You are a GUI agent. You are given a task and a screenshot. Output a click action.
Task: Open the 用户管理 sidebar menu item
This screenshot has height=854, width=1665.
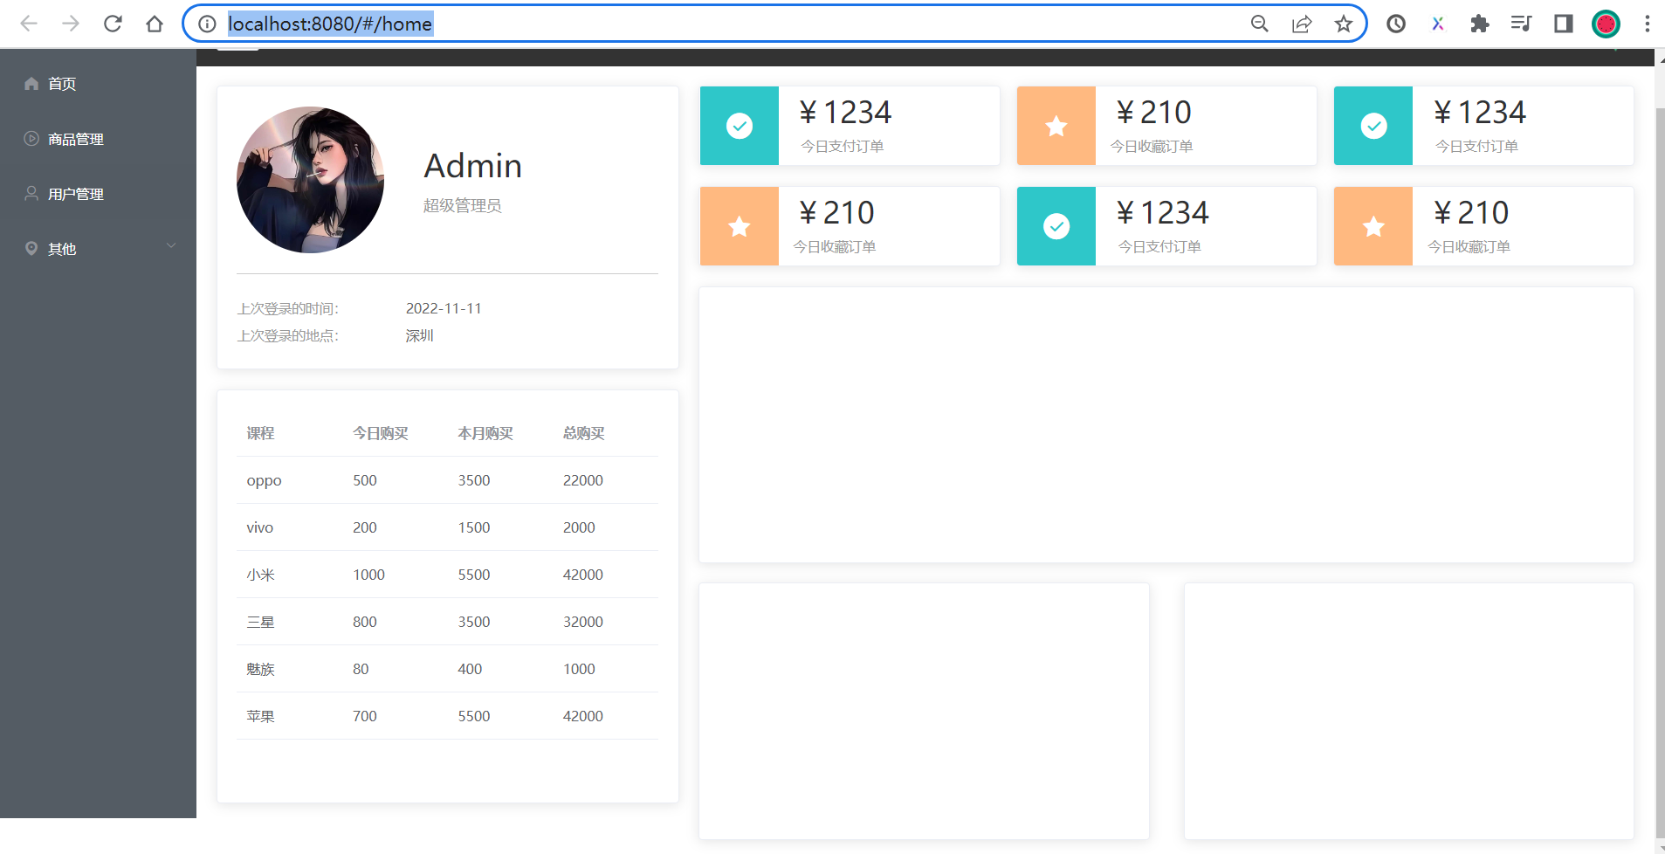pyautogui.click(x=98, y=194)
